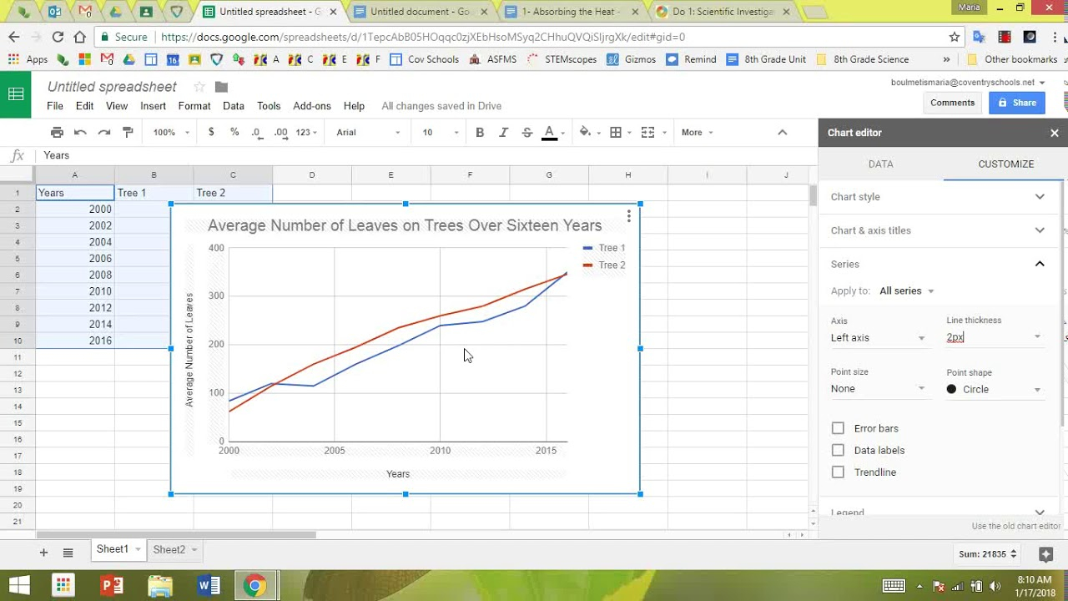
Task: Apply strikethrough formatting icon
Action: click(526, 132)
